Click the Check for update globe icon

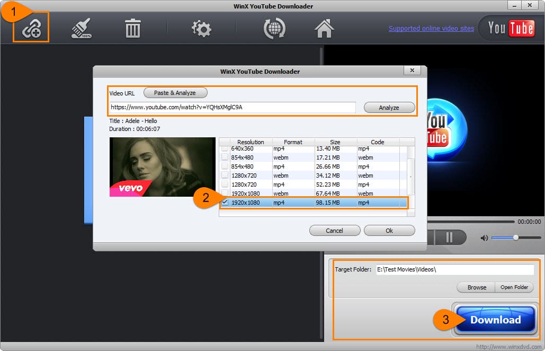click(274, 29)
